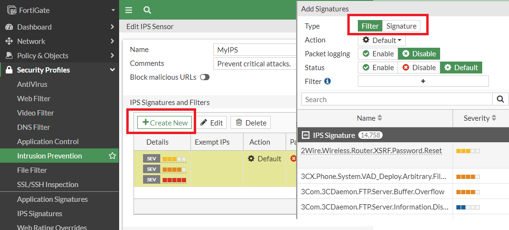Click the Comments field
509x230 pixels.
[x=255, y=64]
